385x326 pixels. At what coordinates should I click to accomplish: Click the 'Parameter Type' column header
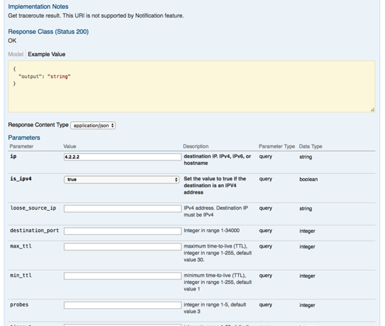(x=276, y=146)
